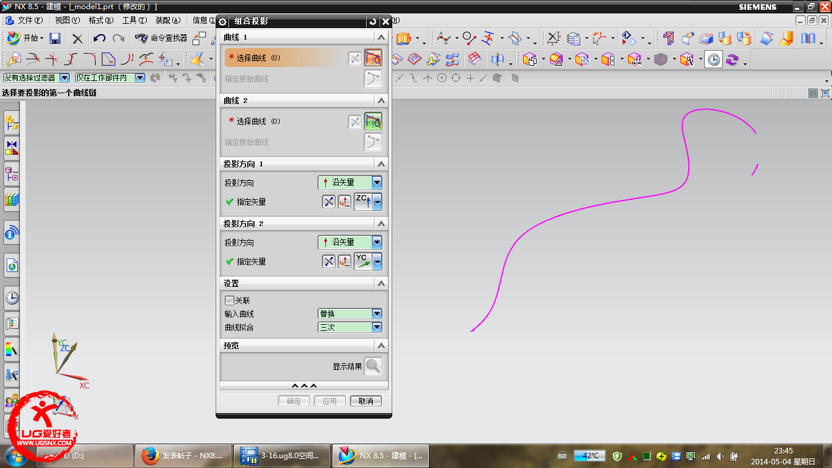This screenshot has height=468, width=832.
Task: Click the wand-and-cube feature icon
Action: tap(687, 60)
